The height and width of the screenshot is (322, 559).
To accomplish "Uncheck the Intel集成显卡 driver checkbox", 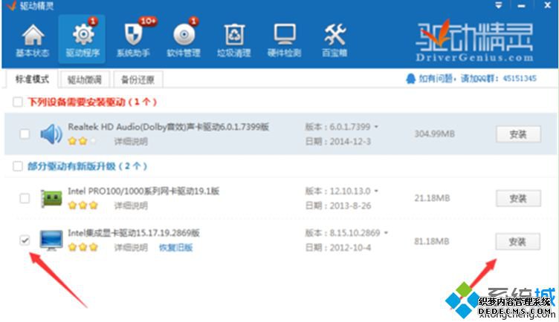I will (x=25, y=240).
